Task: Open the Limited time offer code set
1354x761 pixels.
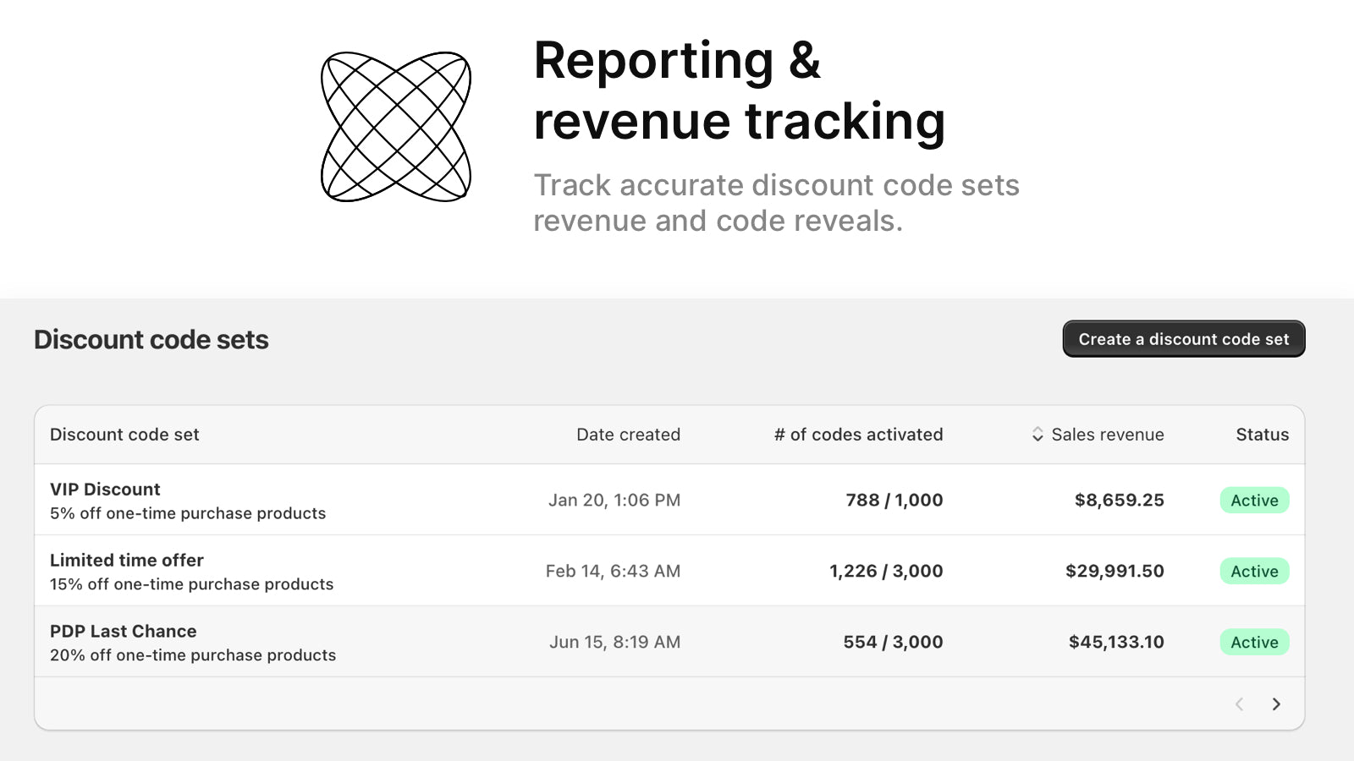Action: pyautogui.click(x=127, y=561)
